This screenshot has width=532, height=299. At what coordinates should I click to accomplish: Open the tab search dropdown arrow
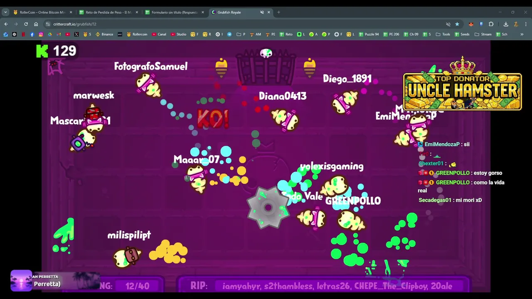point(5,12)
